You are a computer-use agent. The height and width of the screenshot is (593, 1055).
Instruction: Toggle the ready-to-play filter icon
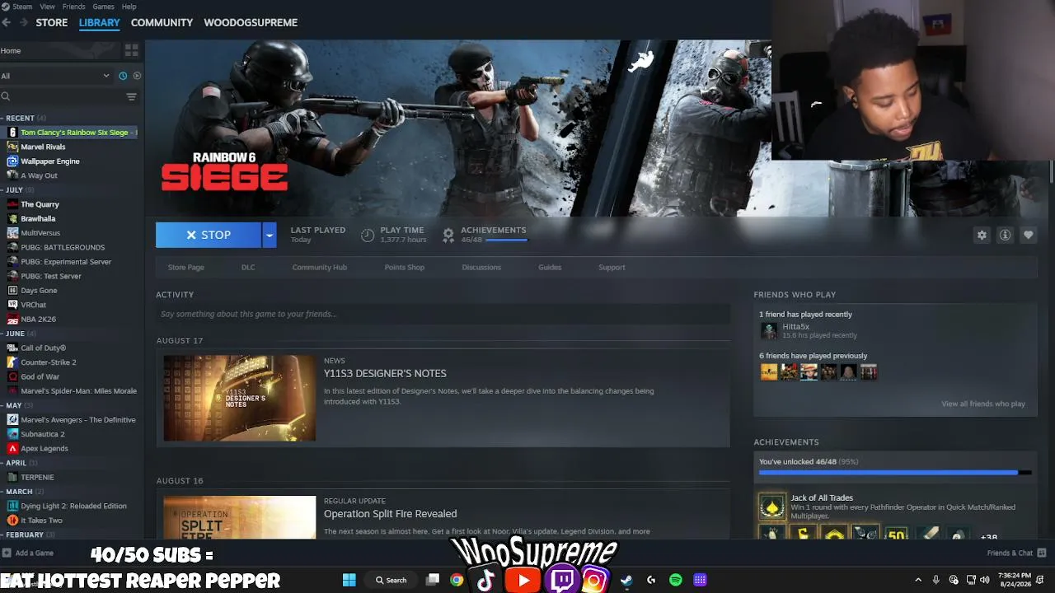pos(137,76)
